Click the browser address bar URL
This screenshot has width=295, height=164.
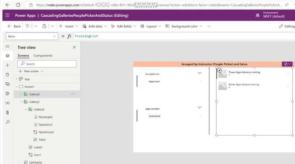point(159,5)
